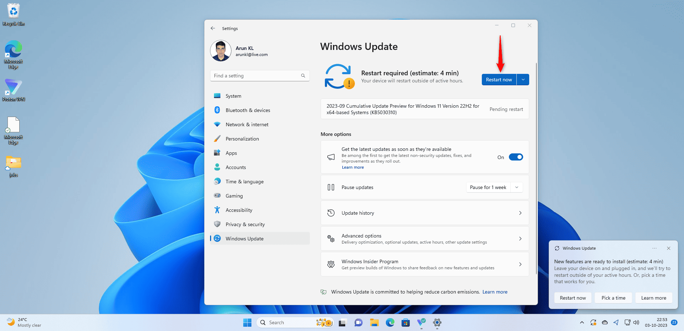Minimize the Settings window

497,25
